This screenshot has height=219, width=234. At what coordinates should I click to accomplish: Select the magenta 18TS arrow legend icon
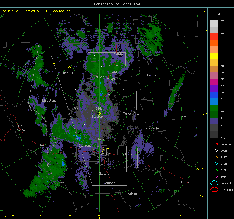pyautogui.click(x=214, y=177)
